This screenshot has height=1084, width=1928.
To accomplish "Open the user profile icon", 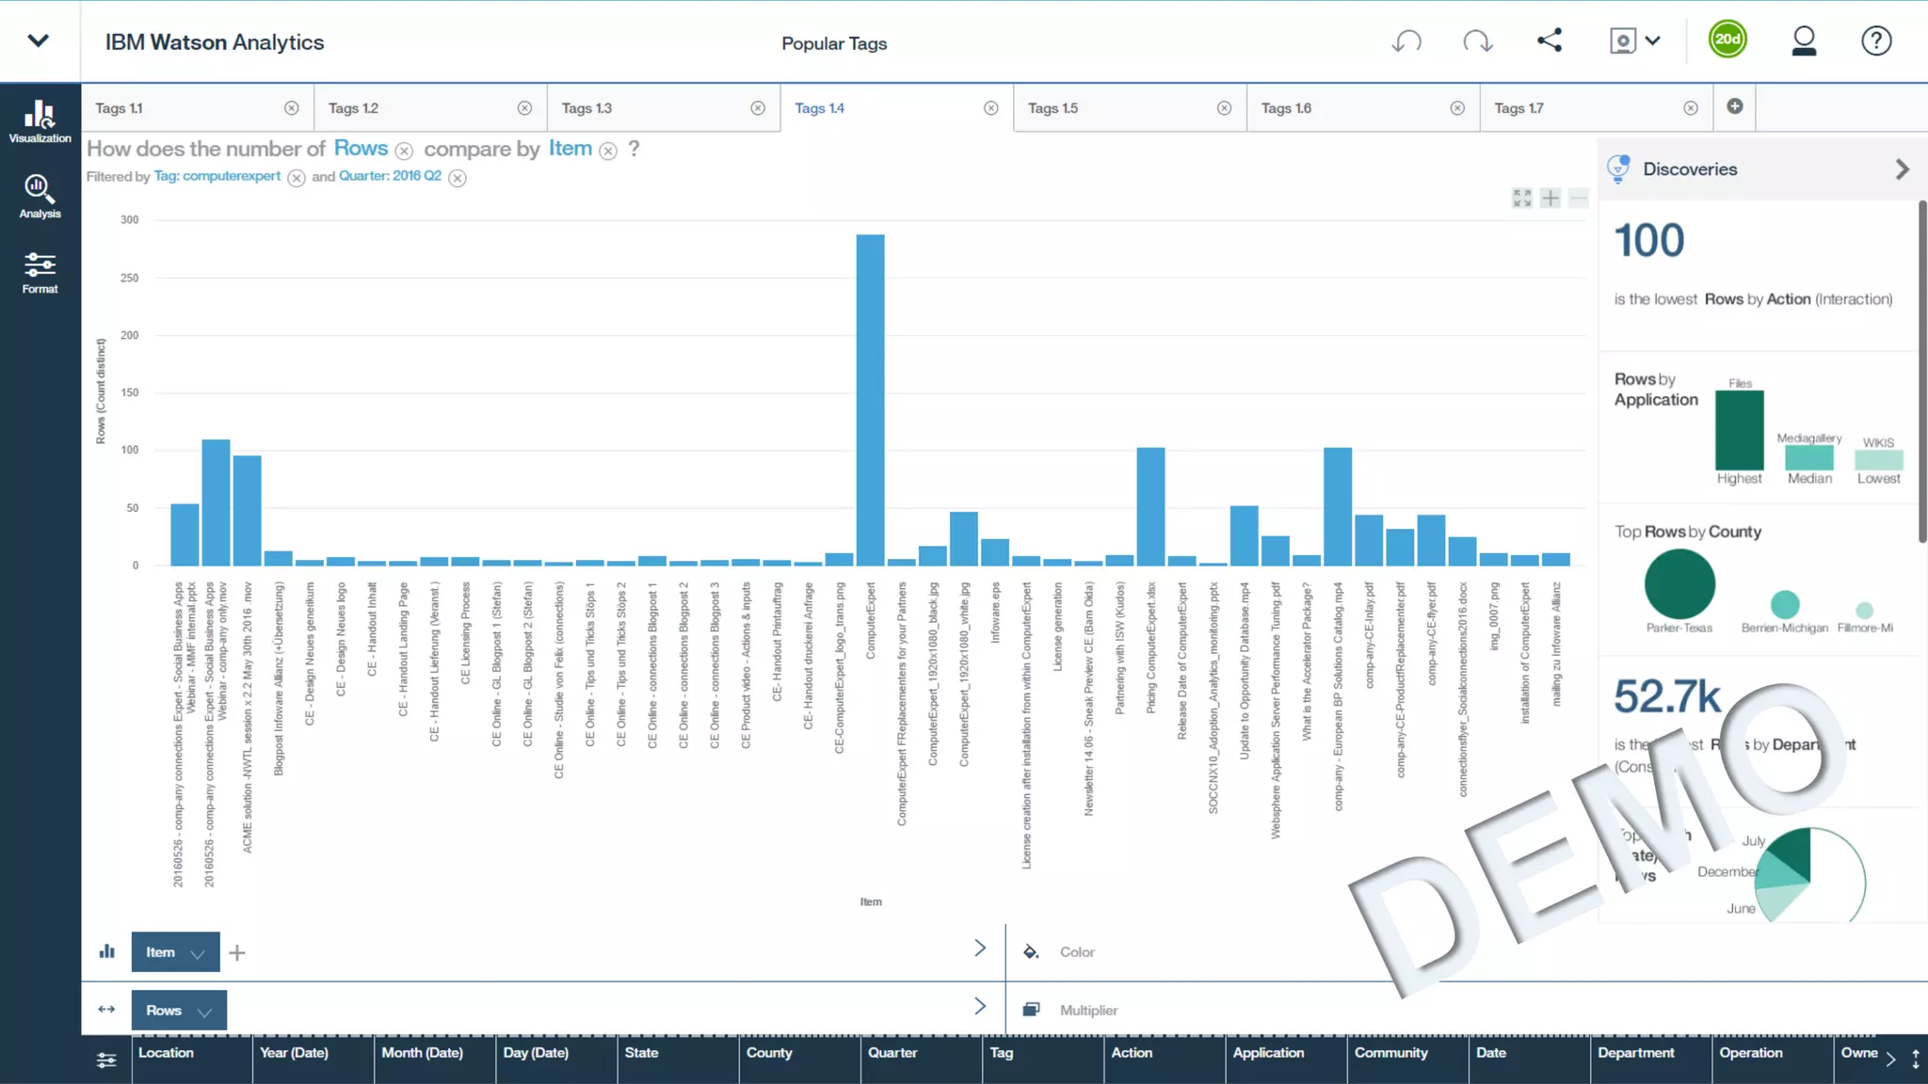I will pyautogui.click(x=1803, y=41).
